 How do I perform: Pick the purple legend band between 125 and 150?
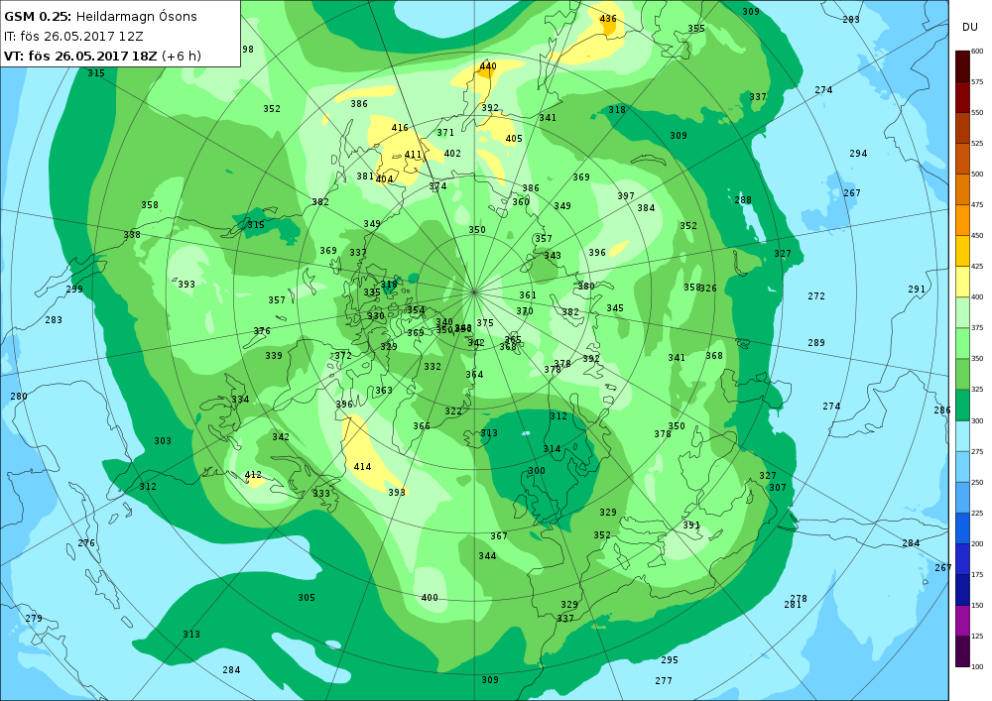[962, 621]
